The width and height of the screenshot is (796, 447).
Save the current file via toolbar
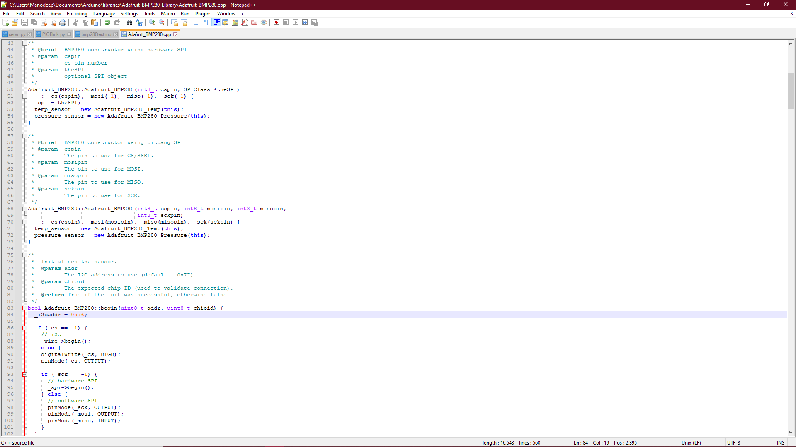24,22
